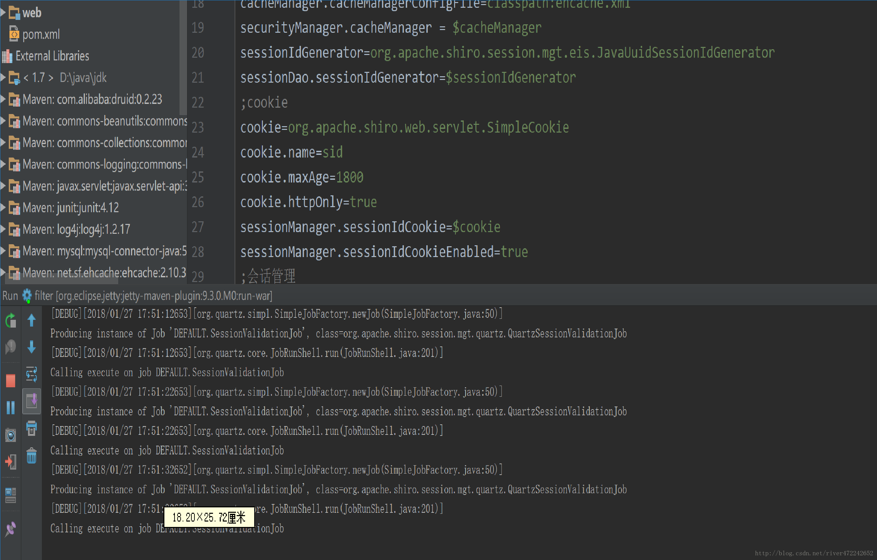Select Maven: junit:junit:4.12 entry
Image resolution: width=877 pixels, height=560 pixels.
(71, 208)
